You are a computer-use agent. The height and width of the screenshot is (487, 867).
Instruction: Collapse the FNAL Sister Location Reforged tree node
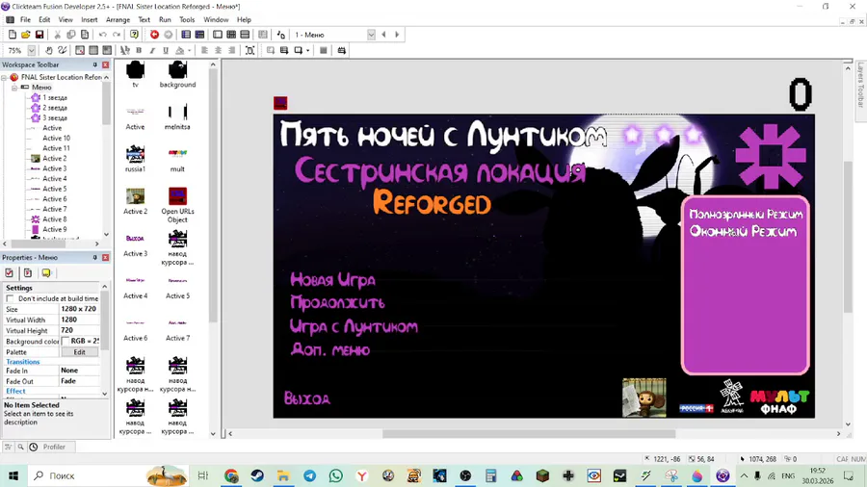point(5,77)
